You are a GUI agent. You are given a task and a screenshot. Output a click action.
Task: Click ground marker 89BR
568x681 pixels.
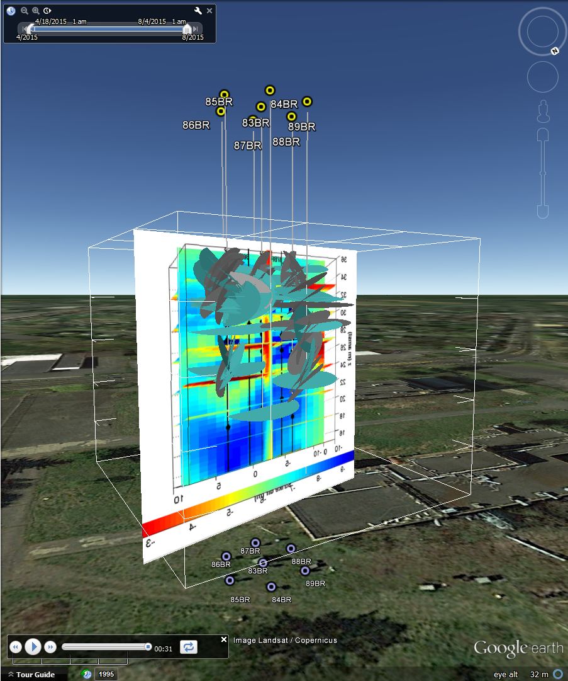(305, 571)
